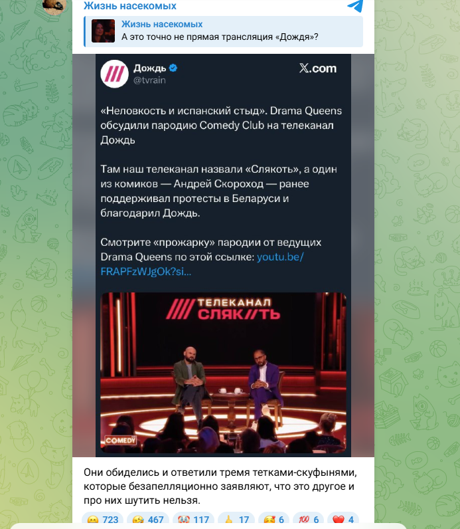The width and height of the screenshot is (460, 529).
Task: Click the Дождь account name in tweet
Action: pos(149,68)
